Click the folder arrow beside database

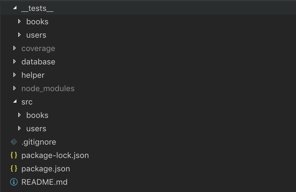[x=14, y=62]
